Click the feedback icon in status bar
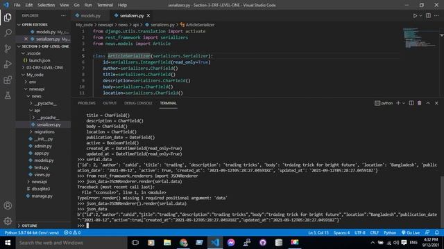Image resolution: width=444 pixels, height=249 pixels. point(427,232)
